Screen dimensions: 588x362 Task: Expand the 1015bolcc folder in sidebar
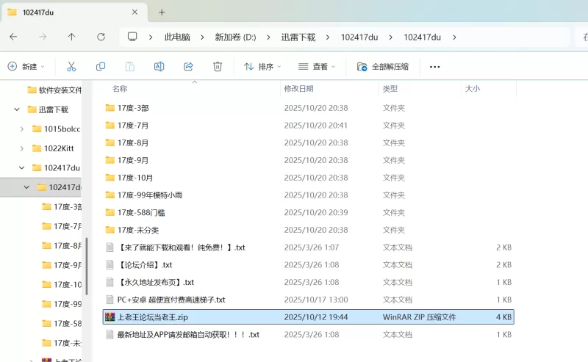(22, 128)
